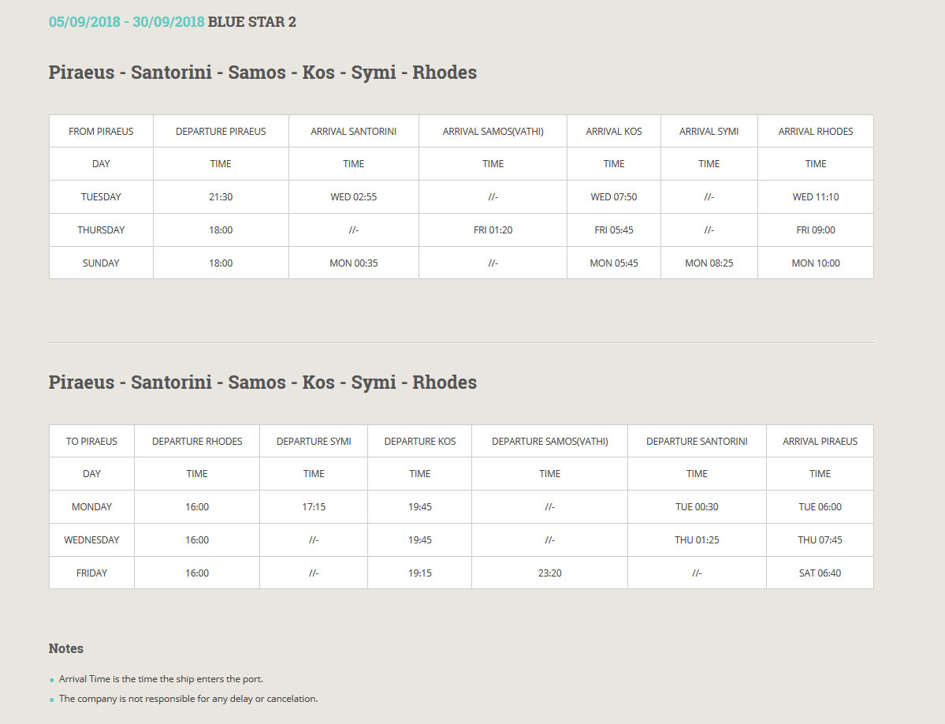Click the 23:20 Samos departure cell

[549, 573]
